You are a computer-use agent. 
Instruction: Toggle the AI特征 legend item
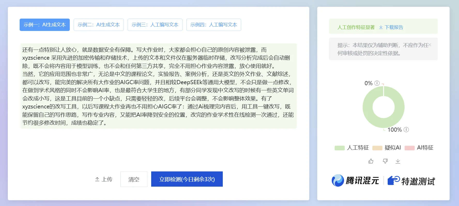pos(419,148)
